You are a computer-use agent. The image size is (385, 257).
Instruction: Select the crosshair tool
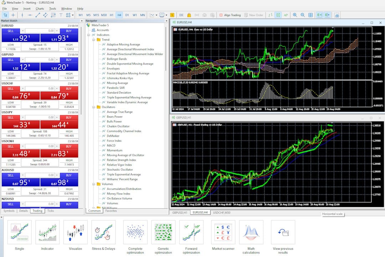[x=13, y=15]
